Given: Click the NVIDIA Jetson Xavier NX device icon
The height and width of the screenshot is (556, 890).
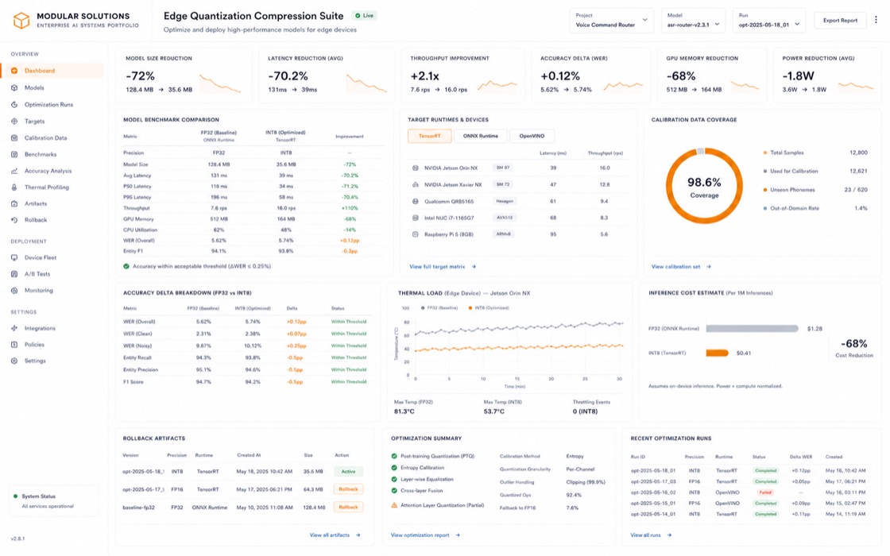Looking at the screenshot, I should point(415,184).
